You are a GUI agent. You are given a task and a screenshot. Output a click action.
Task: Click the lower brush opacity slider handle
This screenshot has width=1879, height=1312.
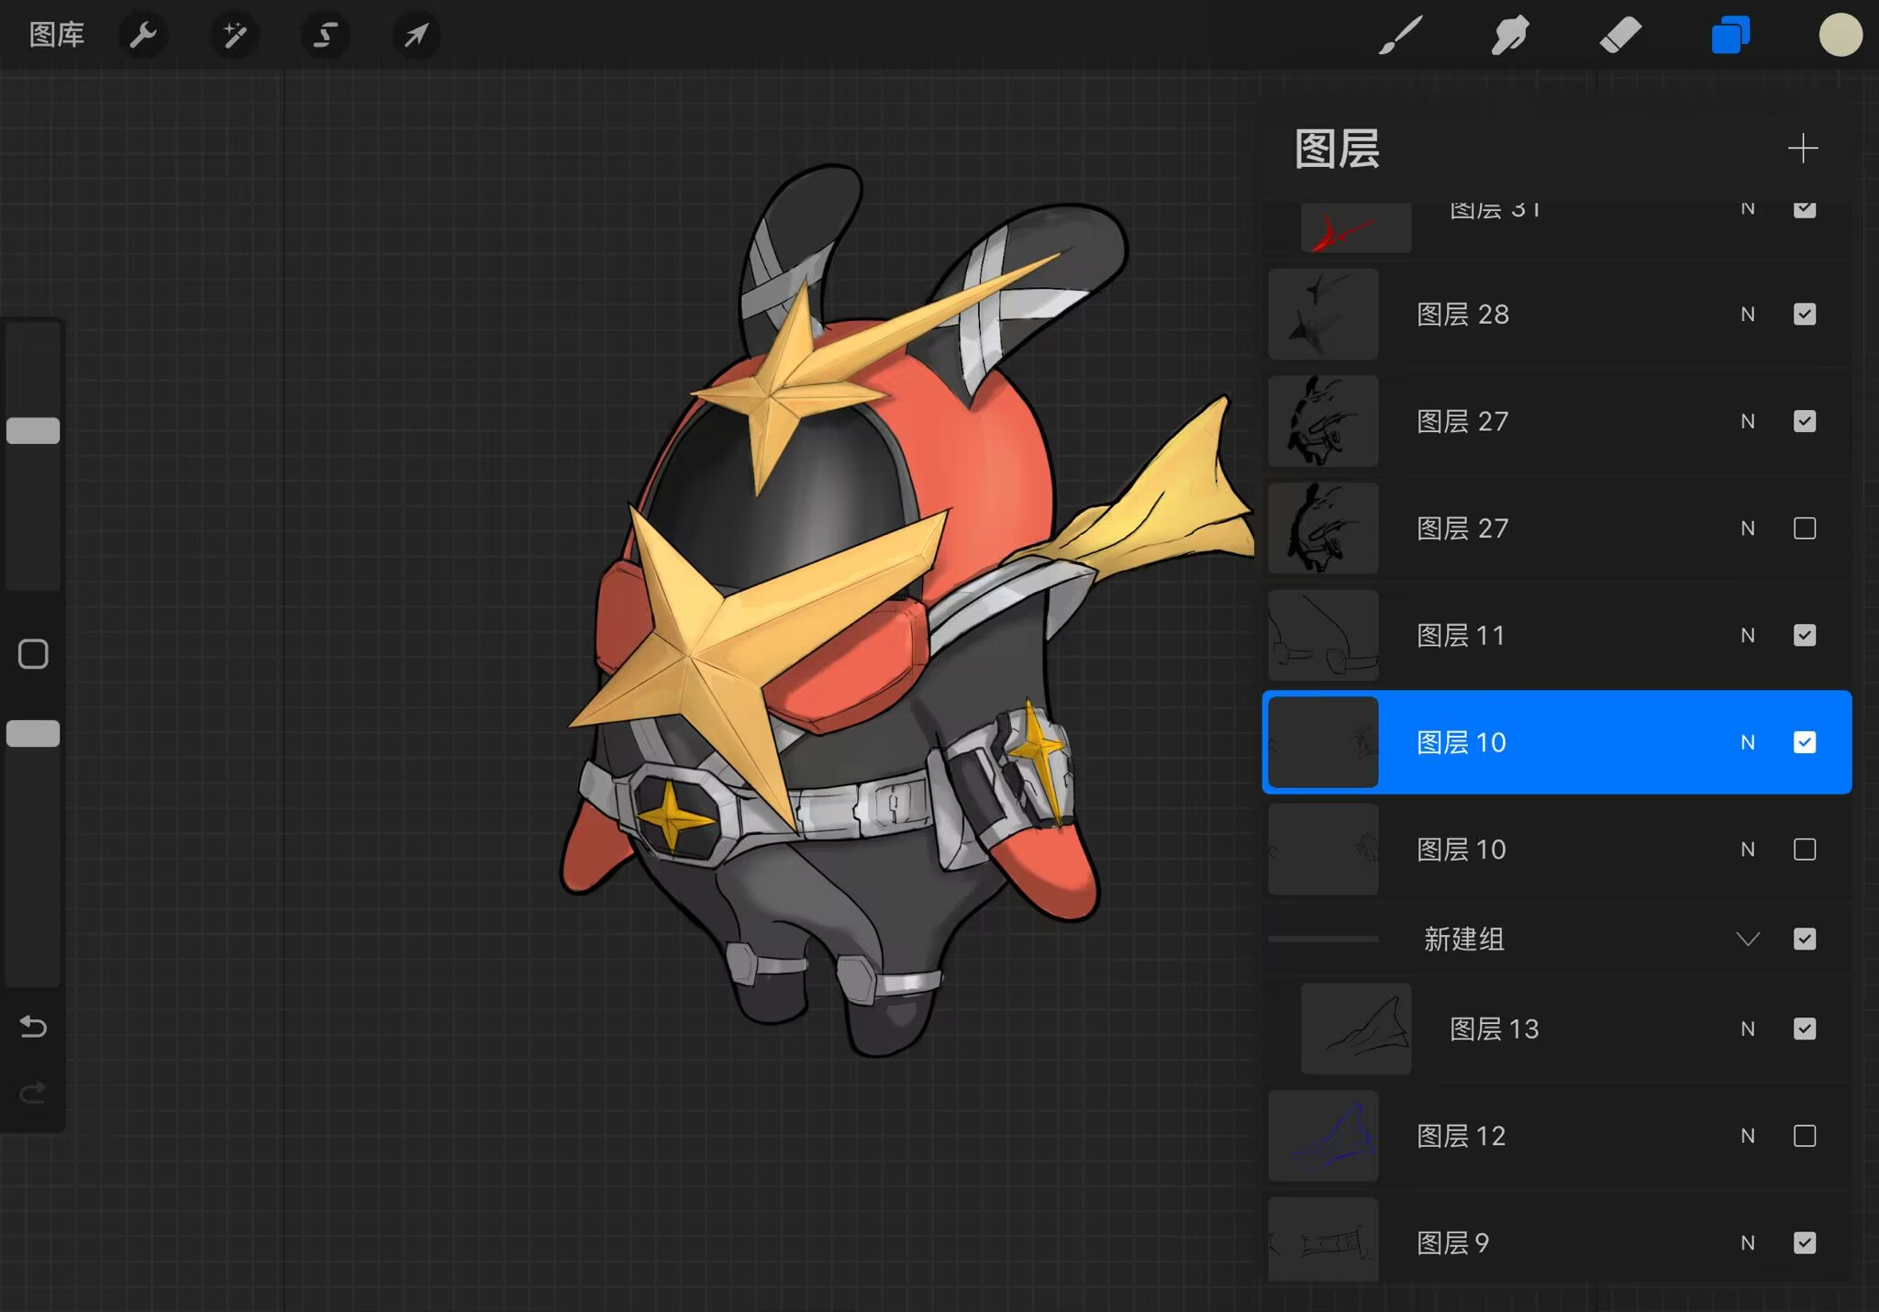(x=33, y=733)
